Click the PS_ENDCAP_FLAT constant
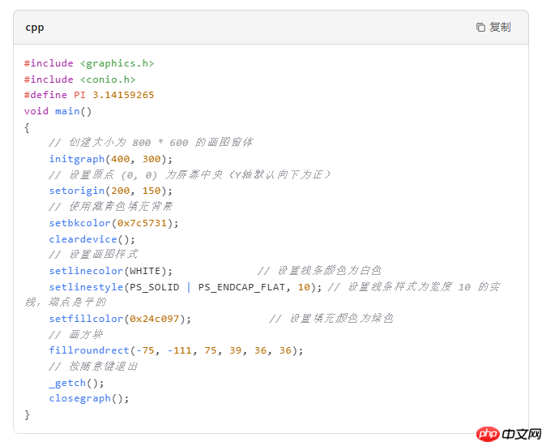This screenshot has width=542, height=442. (x=244, y=287)
